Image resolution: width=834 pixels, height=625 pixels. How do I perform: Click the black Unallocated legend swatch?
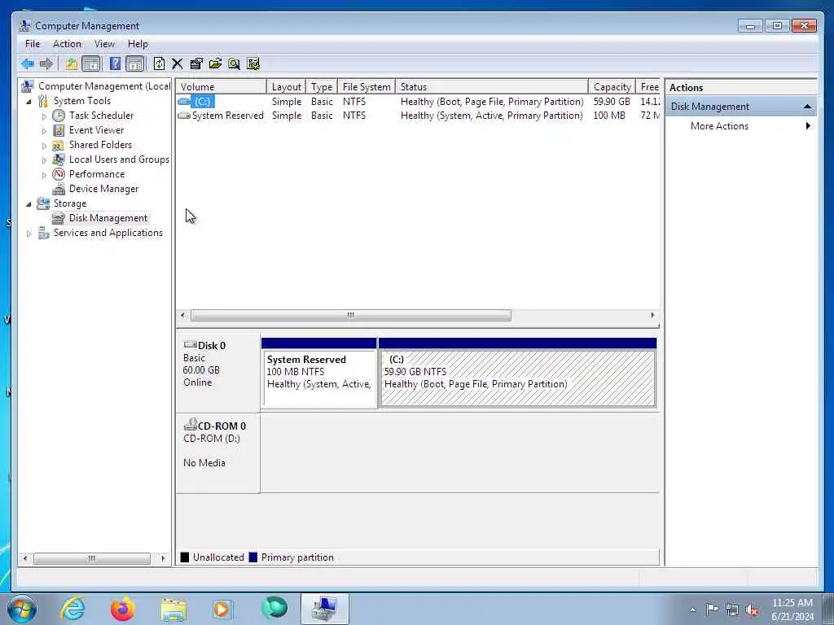tap(185, 557)
